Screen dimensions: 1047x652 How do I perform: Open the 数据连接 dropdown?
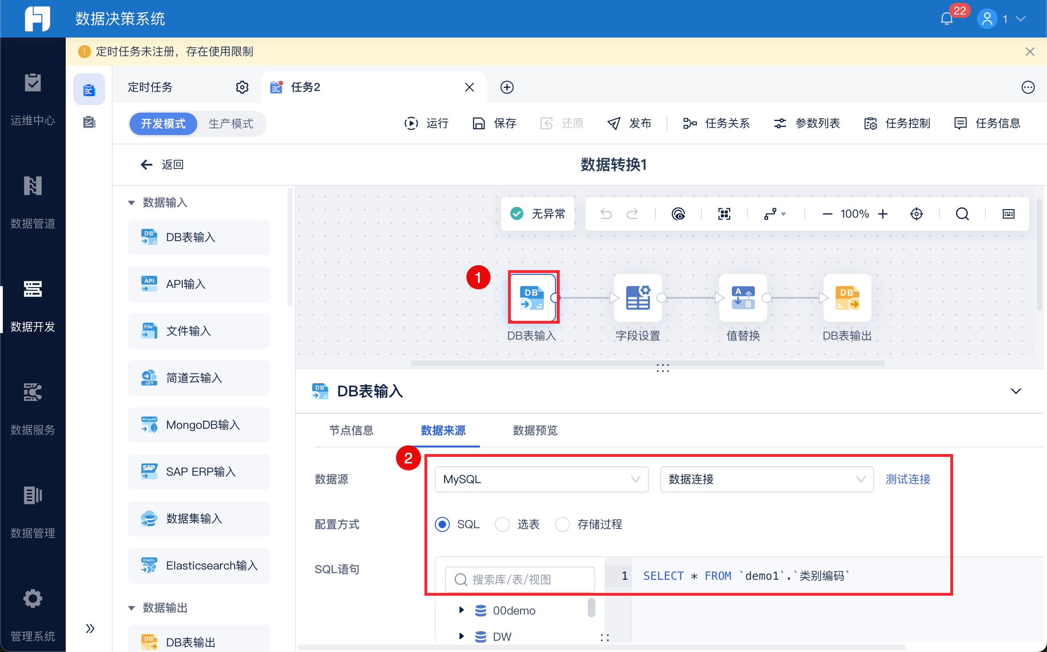(766, 479)
